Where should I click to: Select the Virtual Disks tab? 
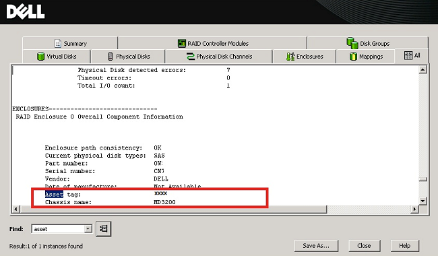(x=57, y=57)
